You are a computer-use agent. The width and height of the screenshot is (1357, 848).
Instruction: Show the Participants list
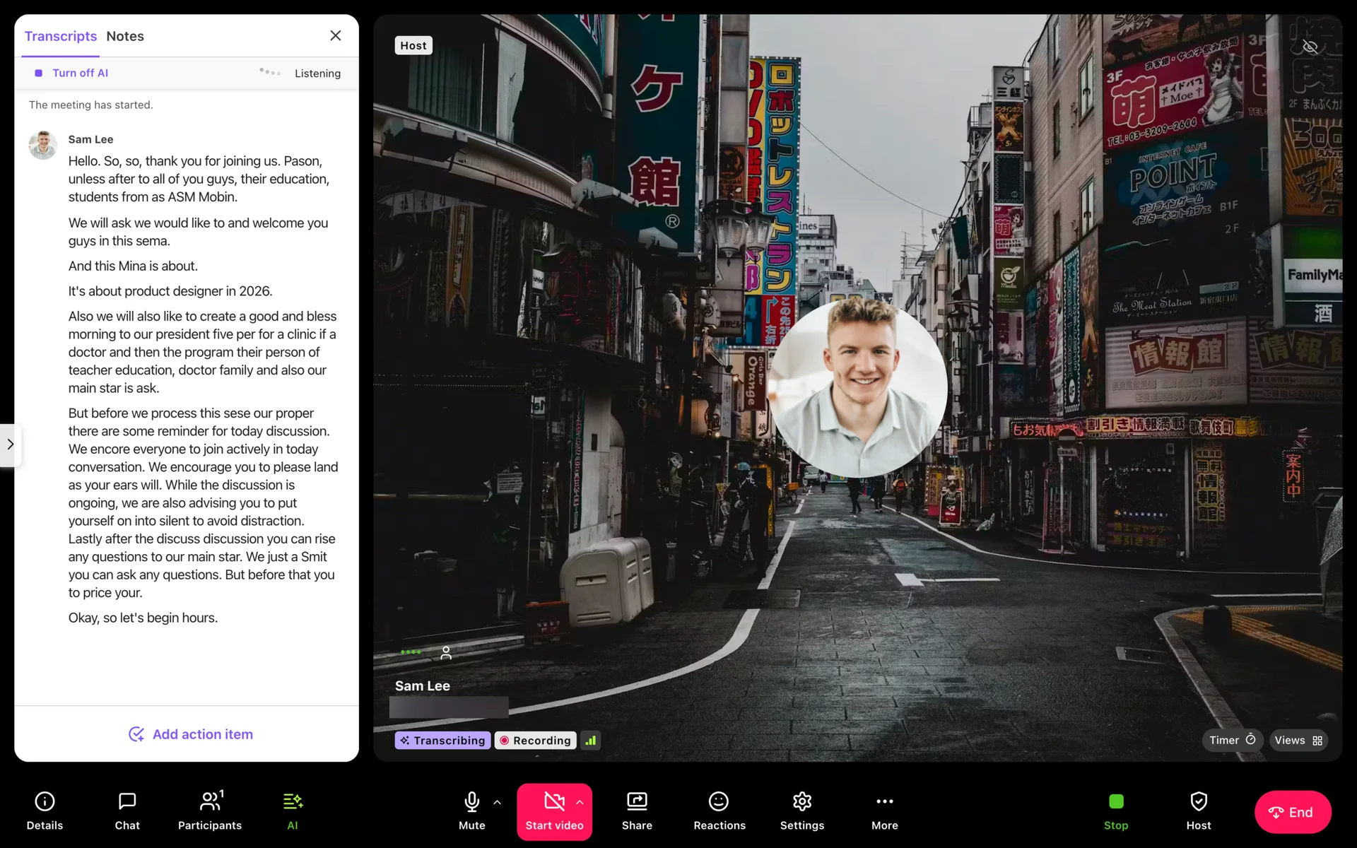pos(210,810)
